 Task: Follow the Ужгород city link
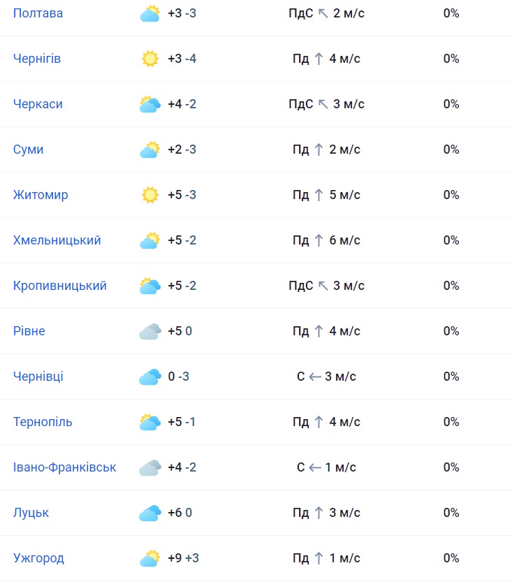pyautogui.click(x=38, y=558)
